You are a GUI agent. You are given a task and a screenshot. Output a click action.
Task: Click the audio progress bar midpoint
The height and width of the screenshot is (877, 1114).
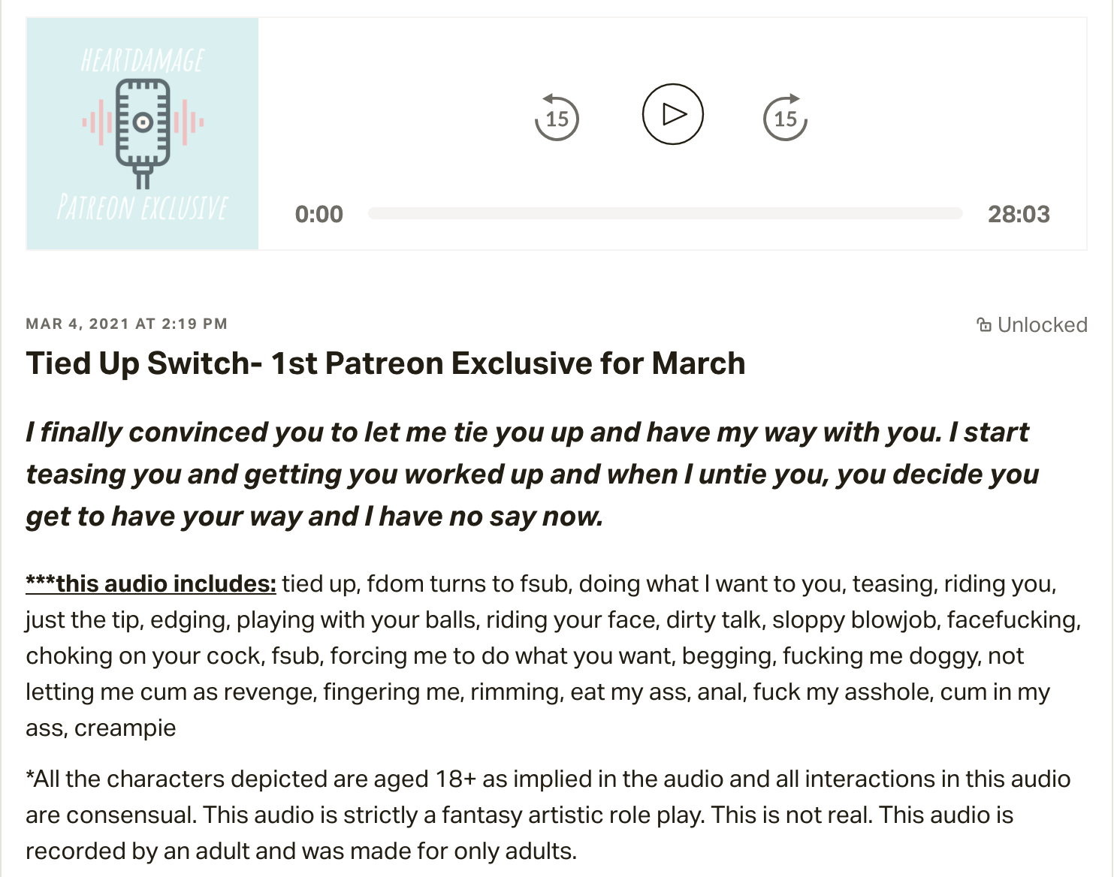(665, 214)
